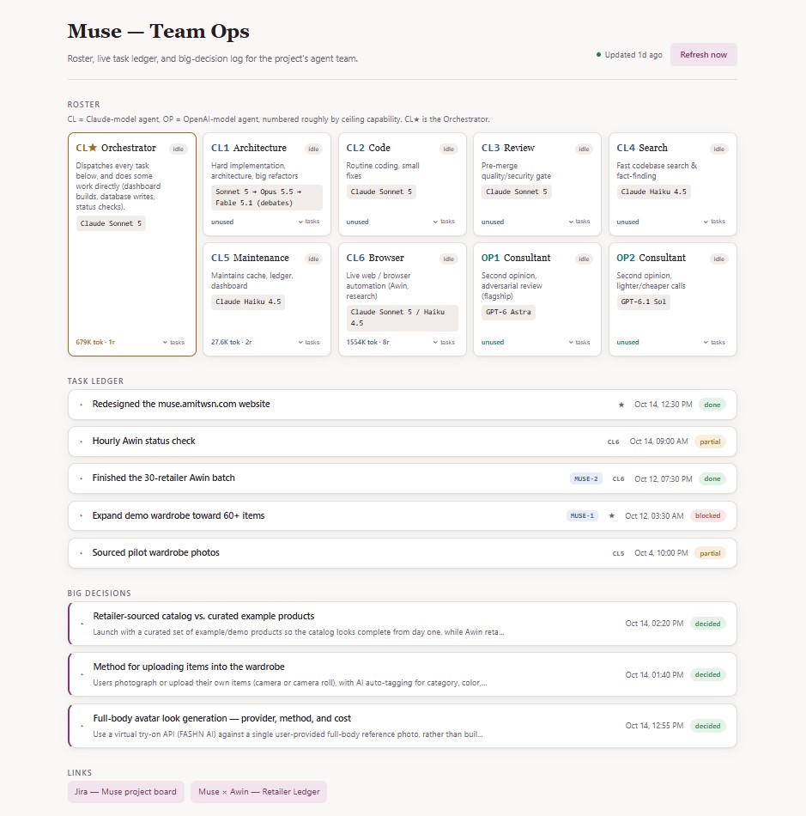Click 'partial' badge on Awin status check
806x816 pixels.
[x=710, y=441]
